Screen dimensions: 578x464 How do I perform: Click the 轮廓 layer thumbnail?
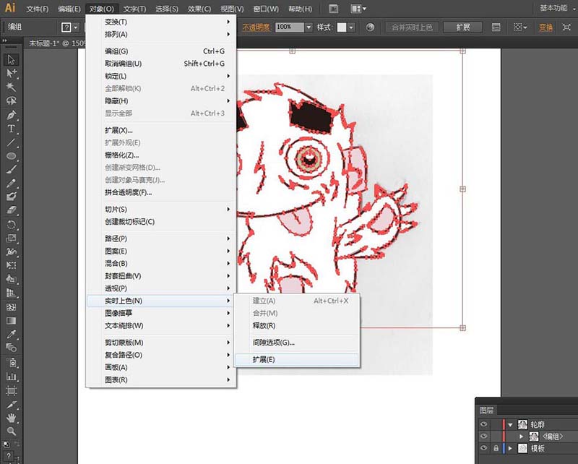click(522, 424)
